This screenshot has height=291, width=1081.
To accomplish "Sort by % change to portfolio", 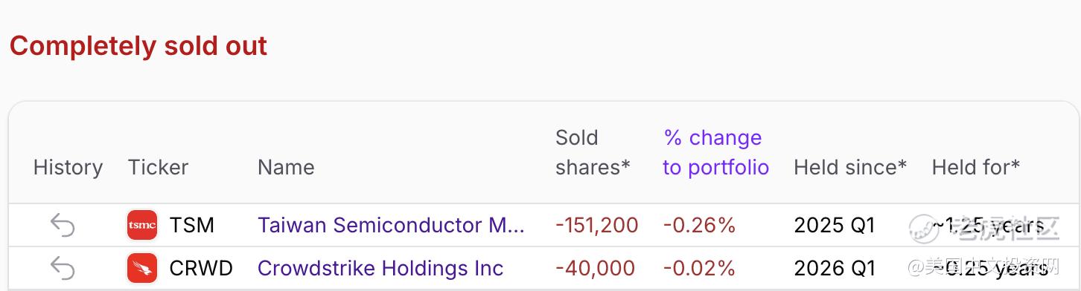I will (715, 152).
